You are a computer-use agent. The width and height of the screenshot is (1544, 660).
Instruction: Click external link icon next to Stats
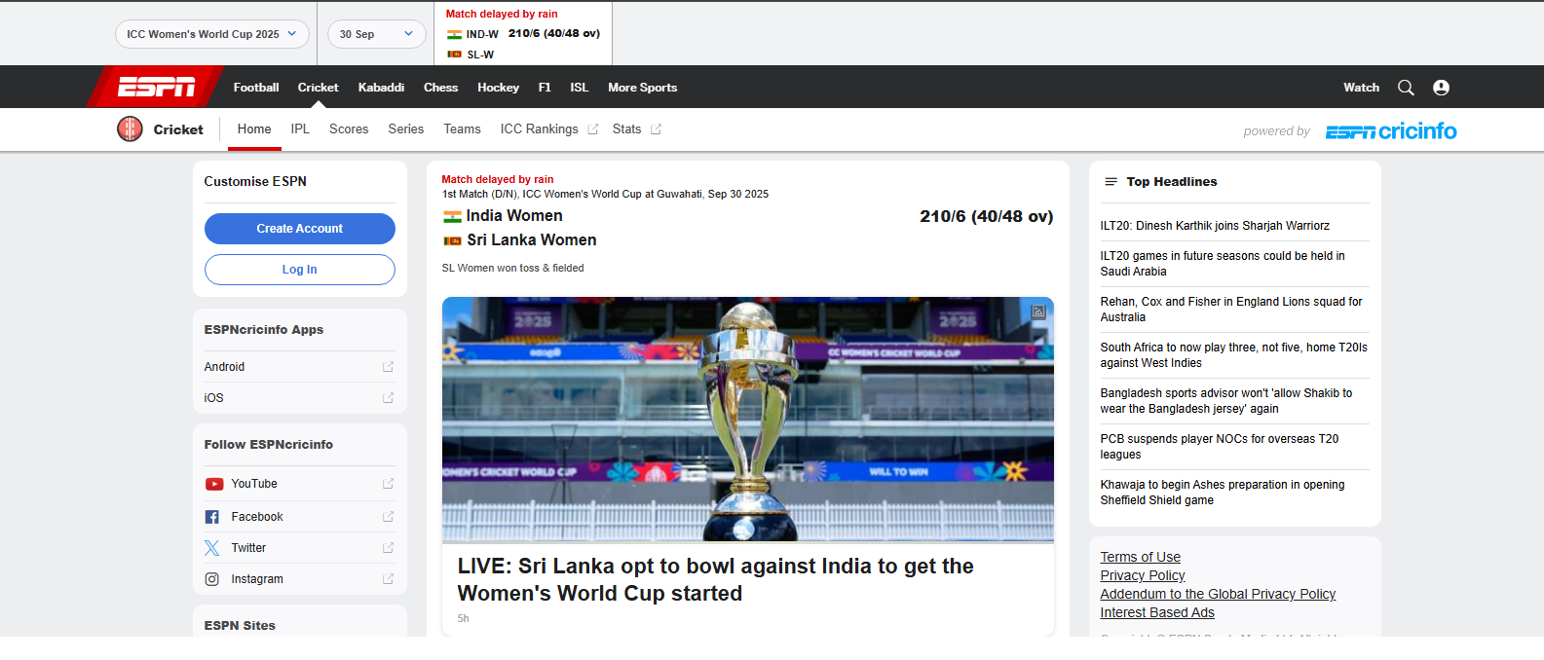tap(656, 129)
